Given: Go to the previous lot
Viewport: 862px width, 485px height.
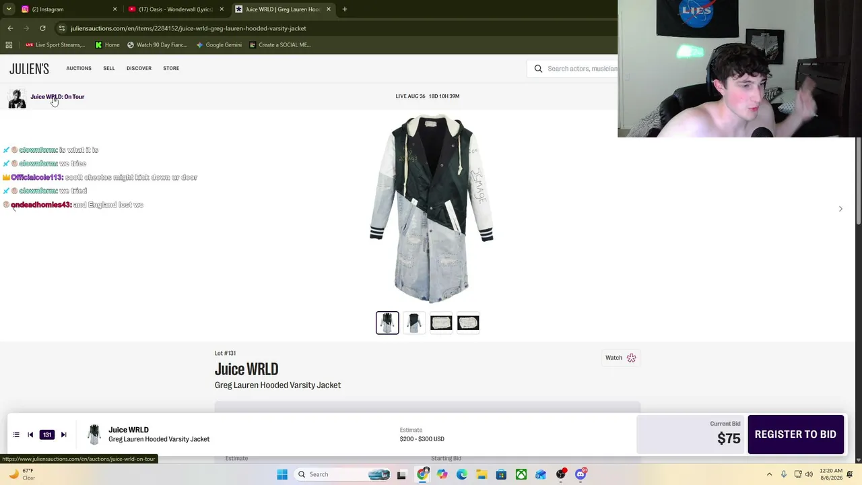Looking at the screenshot, I should [x=30, y=435].
